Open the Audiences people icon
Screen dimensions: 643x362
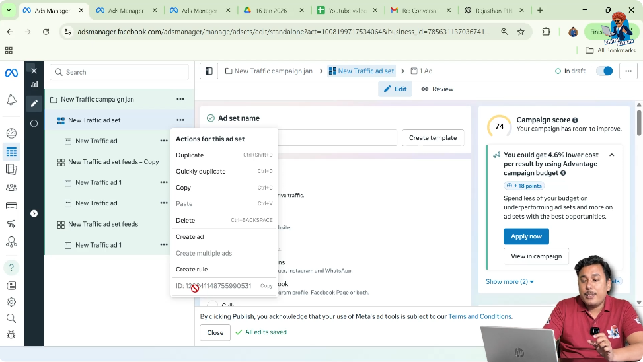pos(11,188)
